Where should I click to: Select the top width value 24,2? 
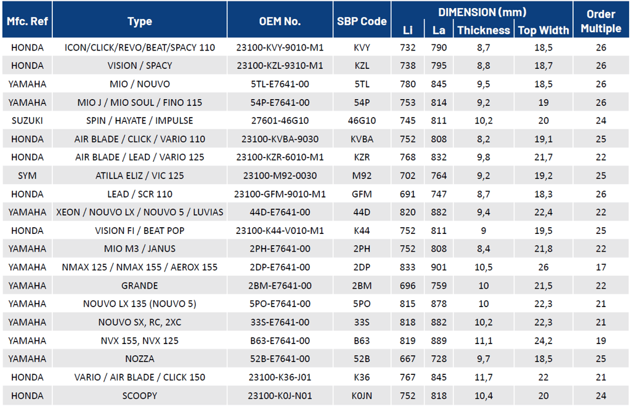point(543,341)
